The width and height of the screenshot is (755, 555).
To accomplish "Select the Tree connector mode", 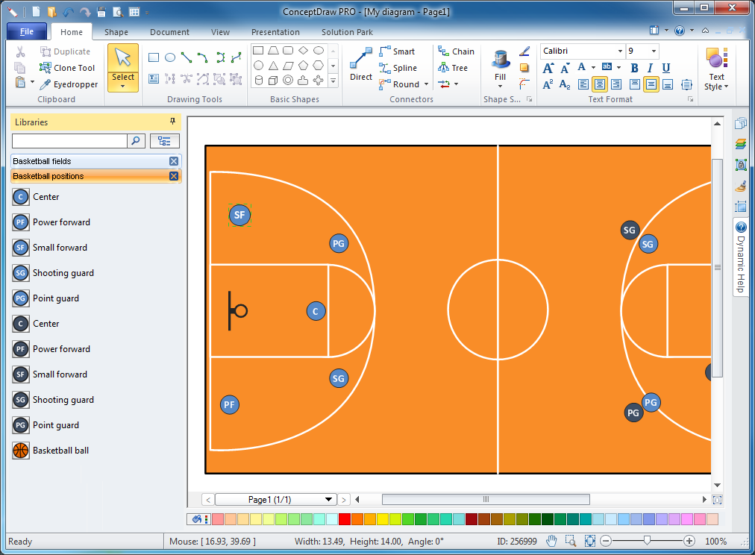I will click(x=453, y=68).
